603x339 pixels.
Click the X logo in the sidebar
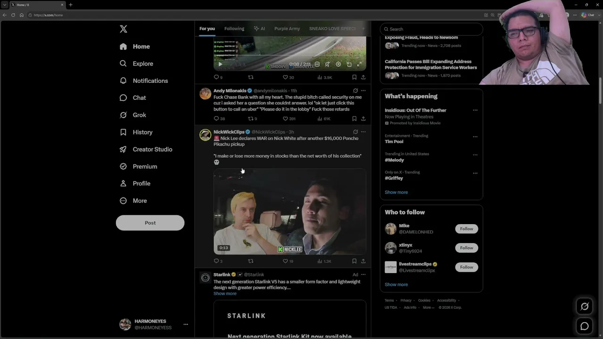point(123,29)
